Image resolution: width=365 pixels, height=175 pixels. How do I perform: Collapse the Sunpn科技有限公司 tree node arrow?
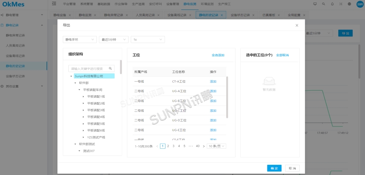click(x=71, y=76)
